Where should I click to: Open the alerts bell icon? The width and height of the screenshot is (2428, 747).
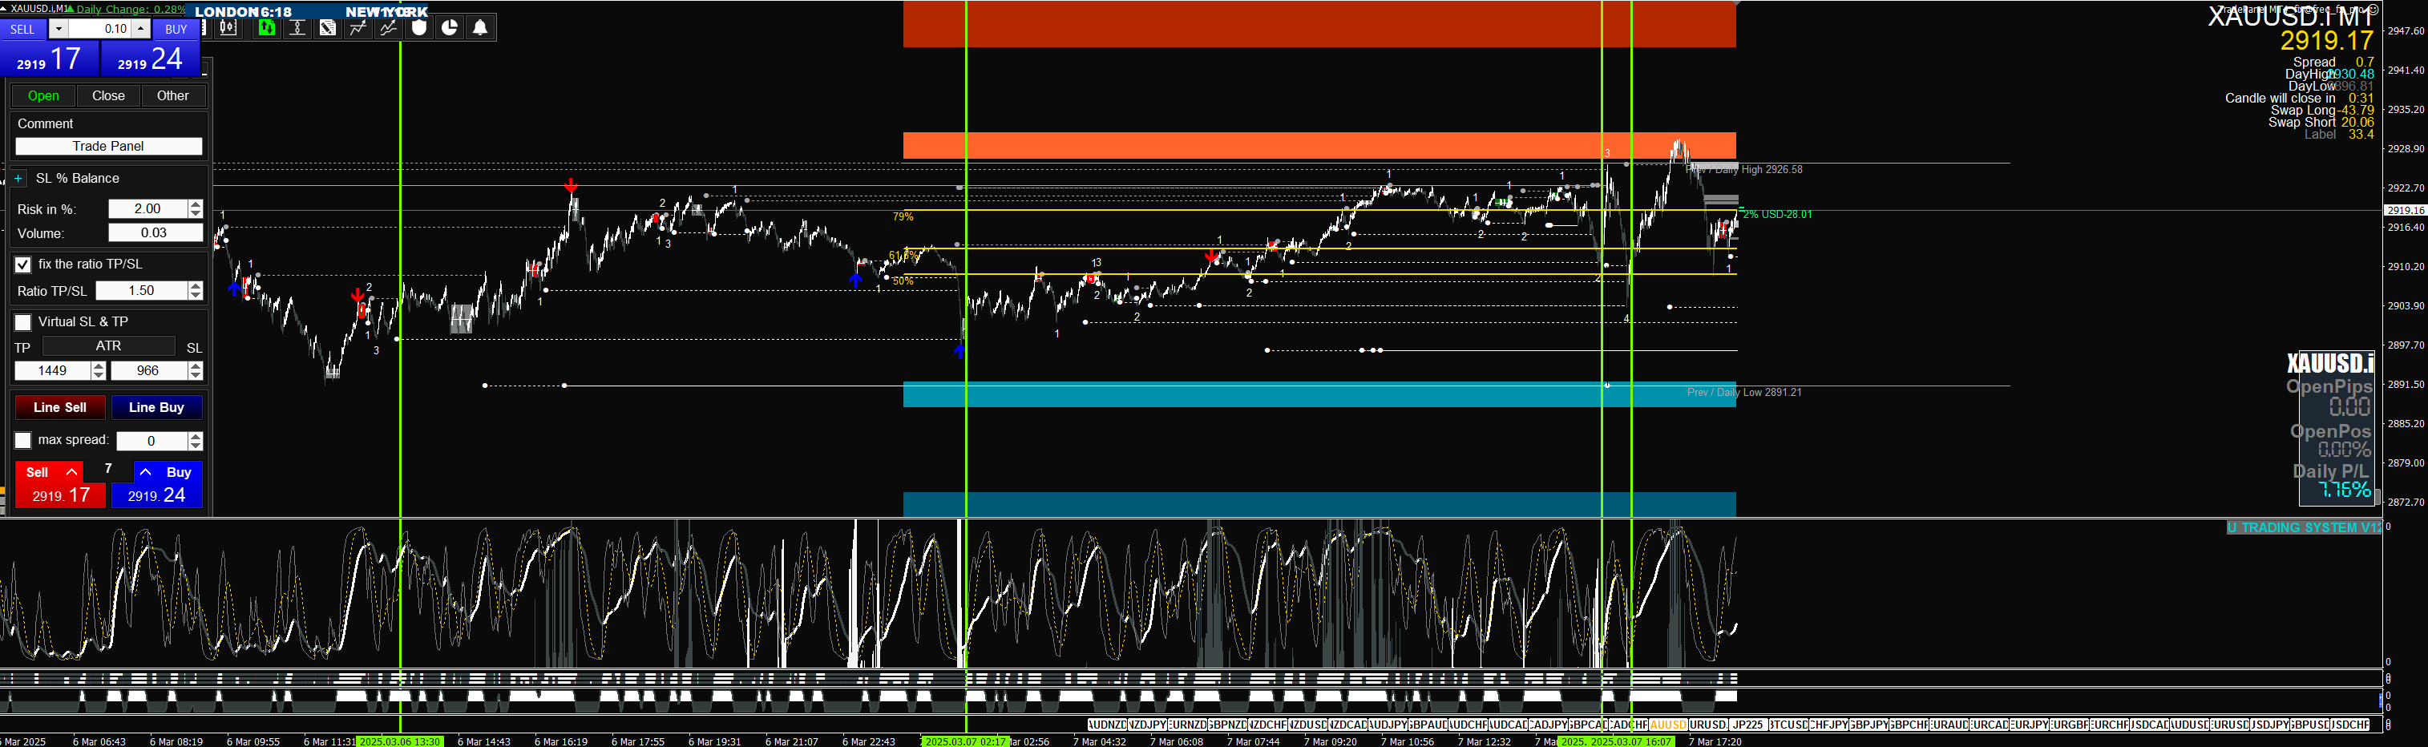[480, 27]
